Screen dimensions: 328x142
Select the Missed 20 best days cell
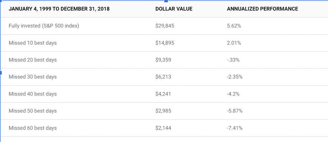[33, 60]
